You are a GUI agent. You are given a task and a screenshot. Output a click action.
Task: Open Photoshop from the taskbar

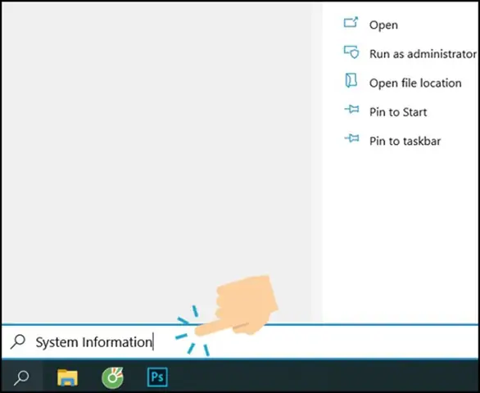pyautogui.click(x=157, y=377)
